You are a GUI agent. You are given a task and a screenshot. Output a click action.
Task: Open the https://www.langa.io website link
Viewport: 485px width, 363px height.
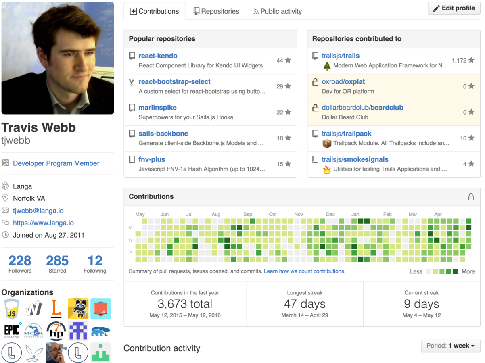(x=43, y=223)
